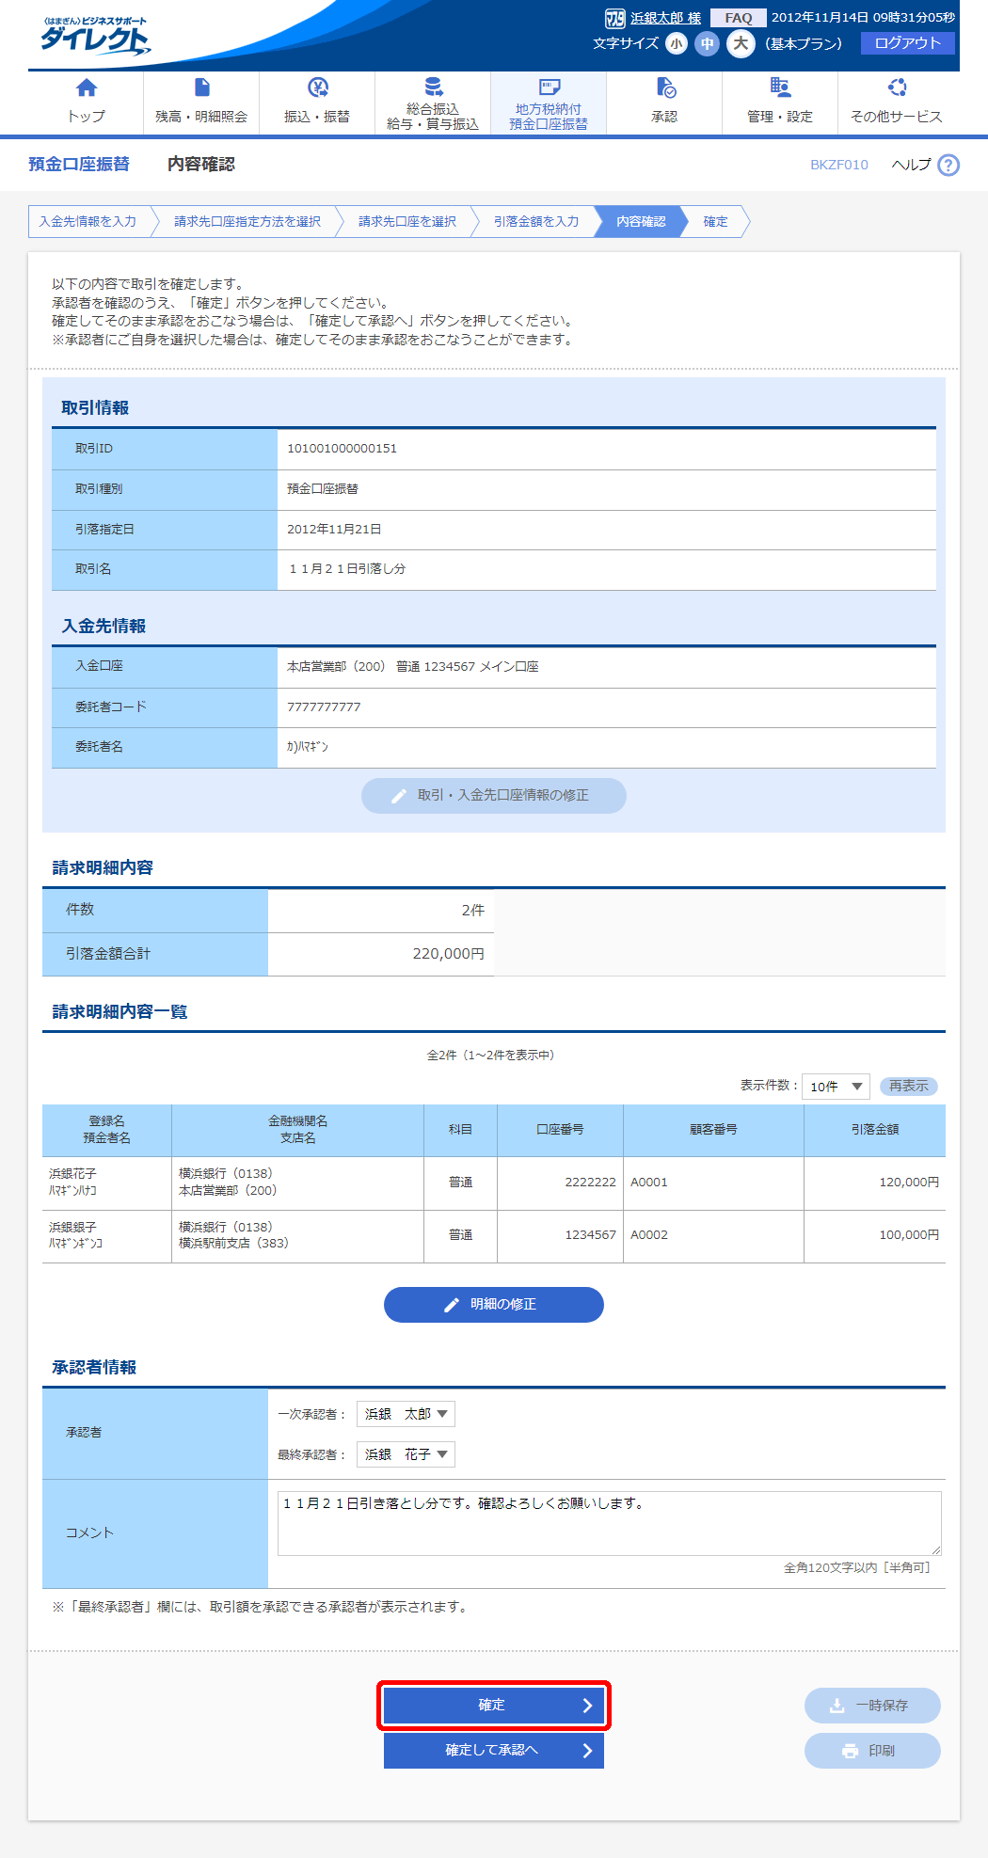Set text size to small
The height and width of the screenshot is (1858, 988).
[x=676, y=43]
